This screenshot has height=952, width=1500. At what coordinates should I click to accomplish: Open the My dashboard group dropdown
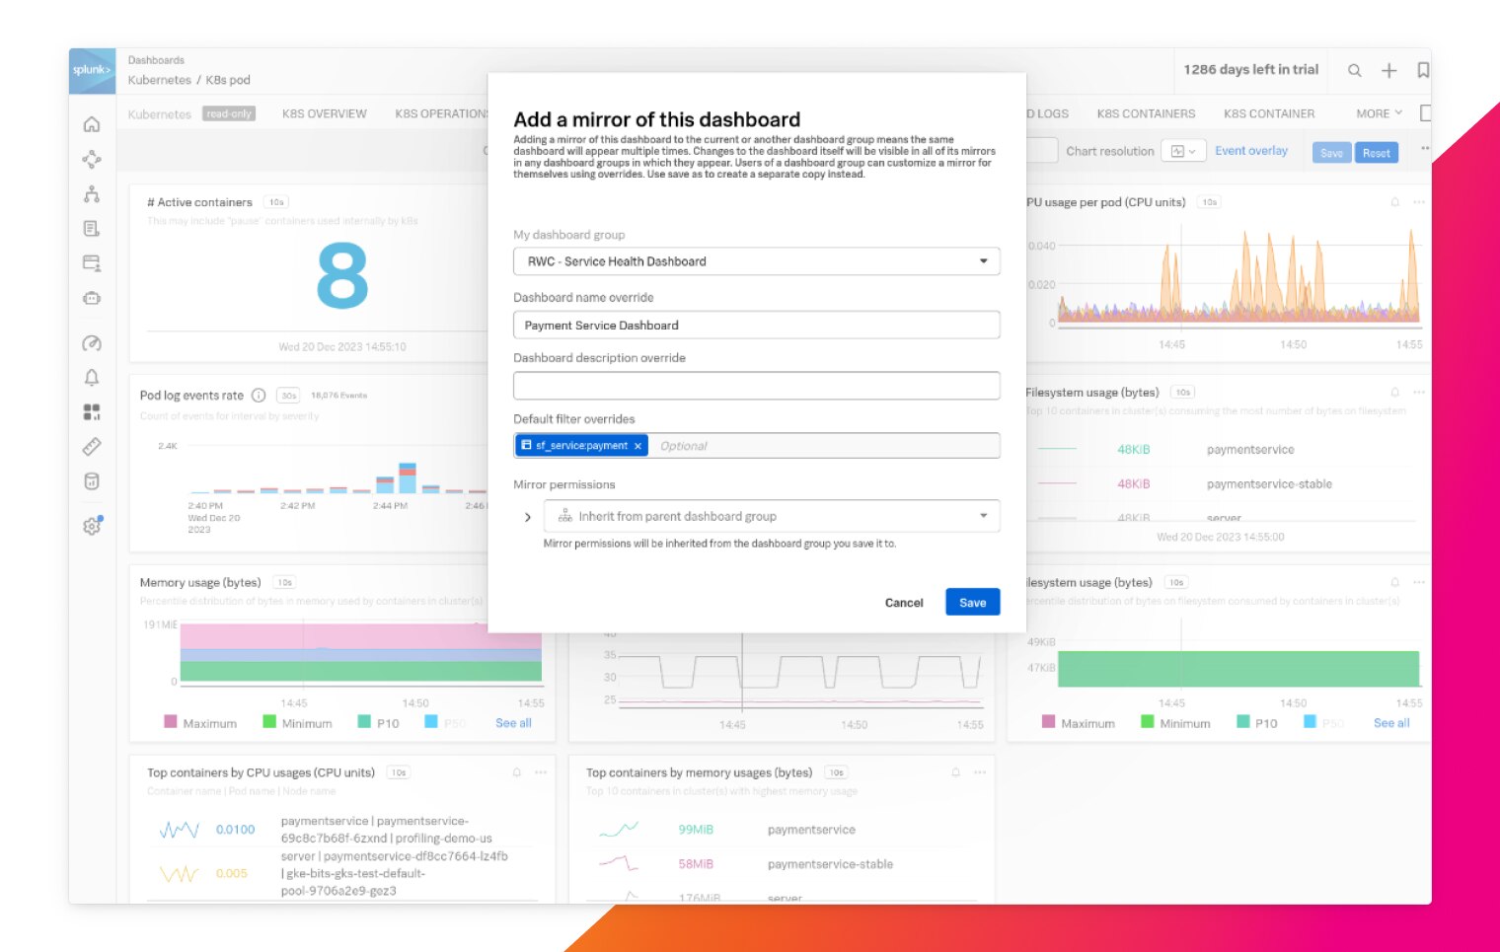(x=756, y=261)
